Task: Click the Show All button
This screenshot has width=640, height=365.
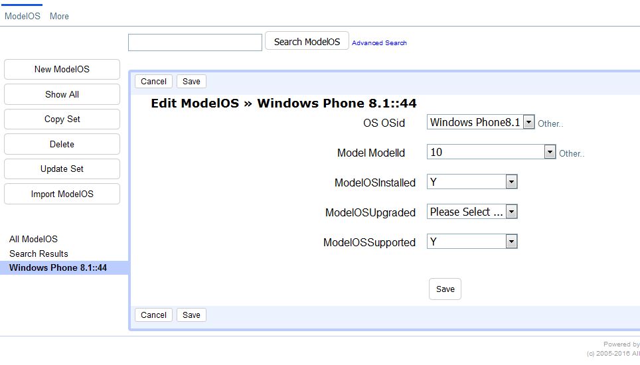Action: coord(62,94)
